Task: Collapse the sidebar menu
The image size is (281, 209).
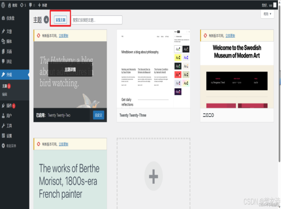Action: (9, 146)
